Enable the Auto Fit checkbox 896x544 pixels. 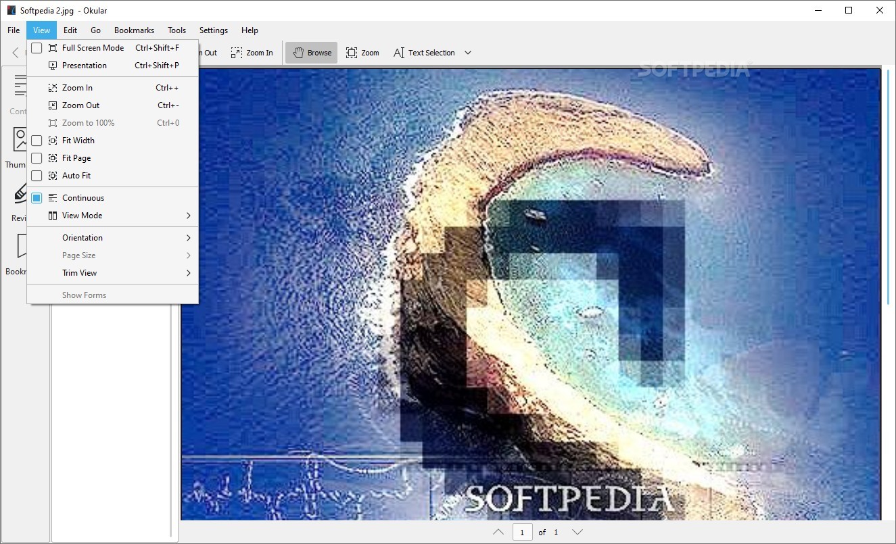click(x=37, y=176)
